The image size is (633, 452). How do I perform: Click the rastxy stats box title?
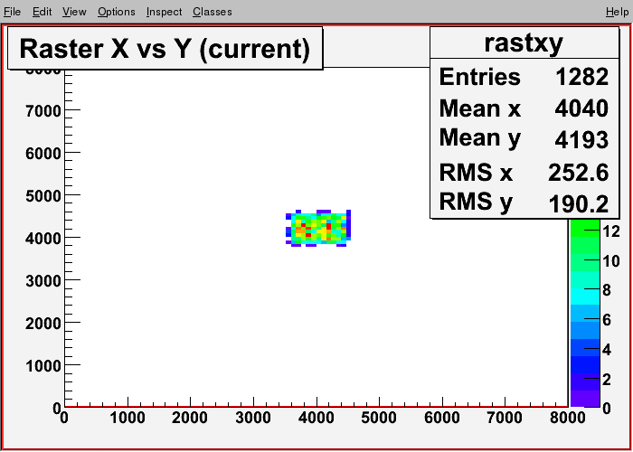(524, 42)
